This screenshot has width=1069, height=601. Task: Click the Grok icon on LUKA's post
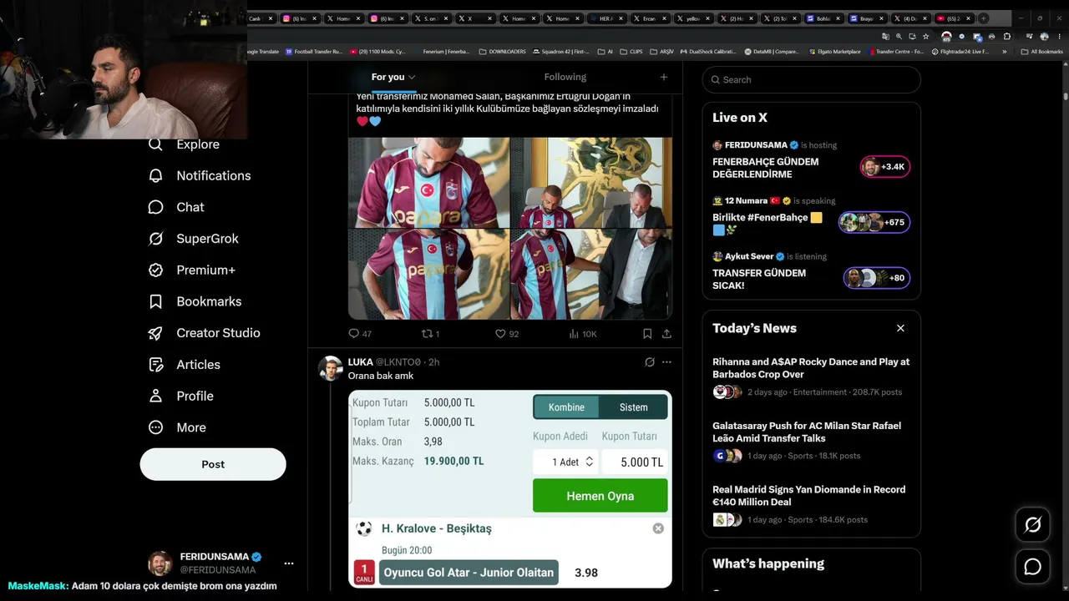tap(650, 362)
